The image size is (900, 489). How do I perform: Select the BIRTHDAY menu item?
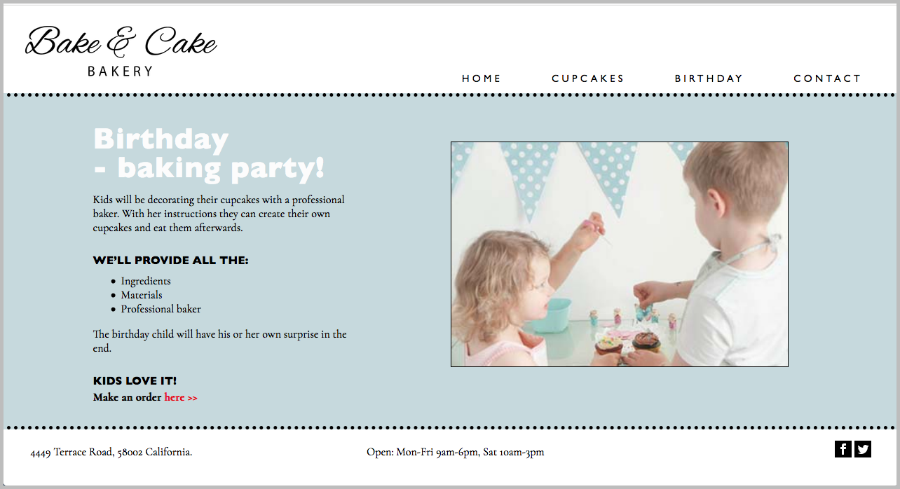click(709, 78)
